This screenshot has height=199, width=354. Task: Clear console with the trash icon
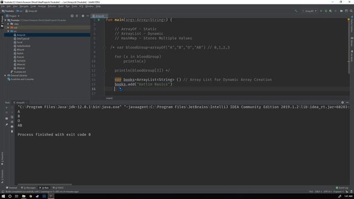12,132
